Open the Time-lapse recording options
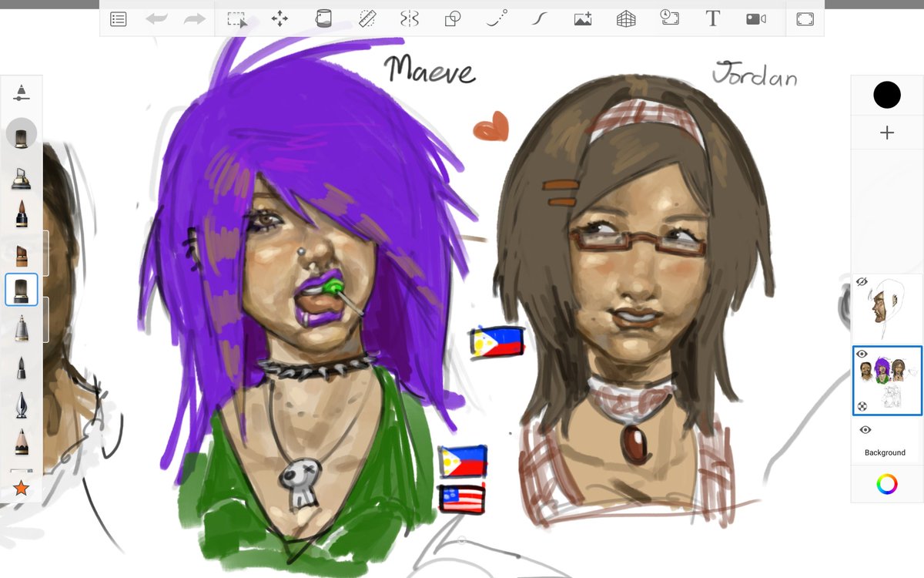This screenshot has width=924, height=578. (x=668, y=18)
